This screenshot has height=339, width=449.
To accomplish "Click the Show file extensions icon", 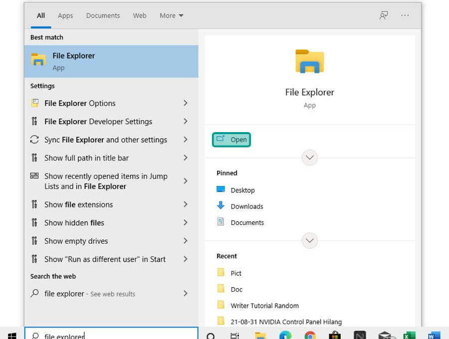I will coord(34,204).
